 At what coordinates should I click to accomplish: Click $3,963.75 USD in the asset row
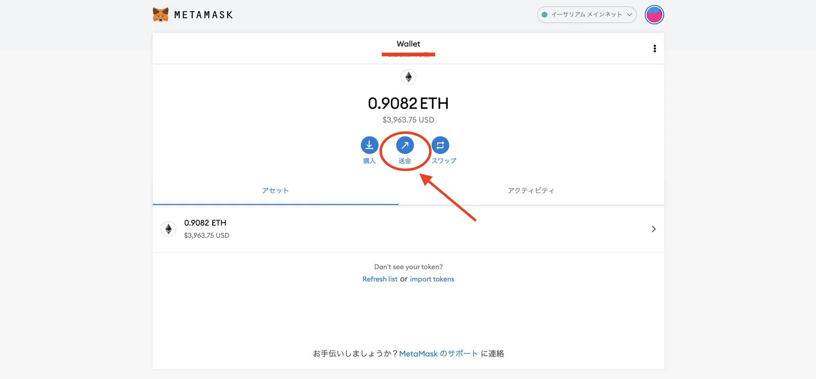tap(207, 235)
